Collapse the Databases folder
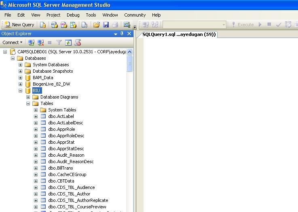The height and width of the screenshot is (212, 298). tap(13, 58)
